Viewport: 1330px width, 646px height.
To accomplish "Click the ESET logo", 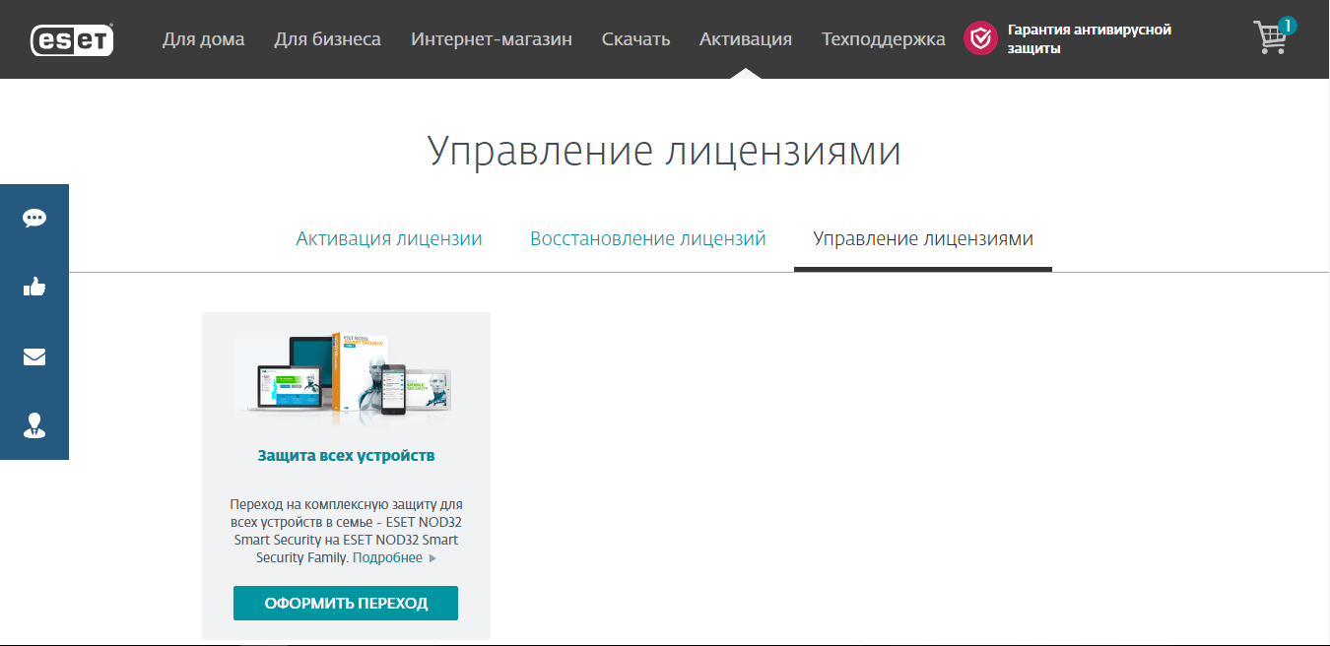I will coord(73,39).
